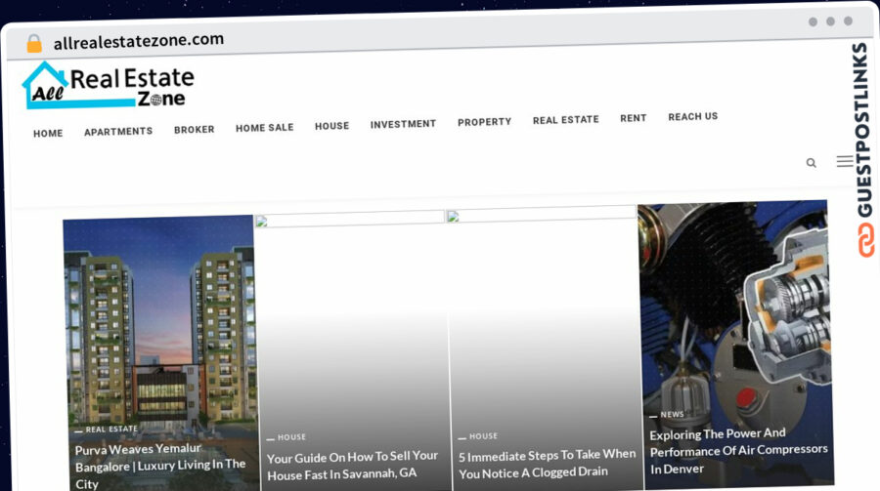880x491 pixels.
Task: Click the News tag on Air Compressors card
Action: 672,415
